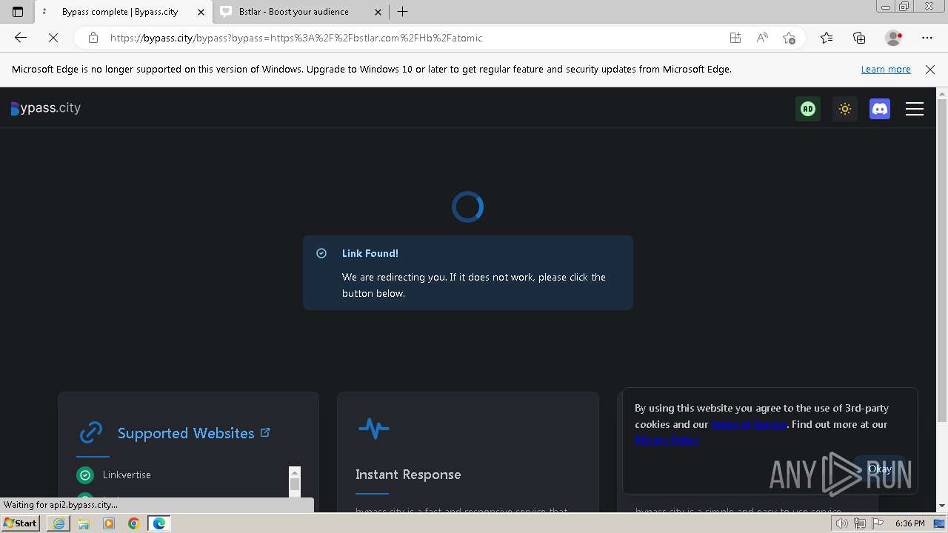The width and height of the screenshot is (948, 533).
Task: Go back to previous page
Action: tap(21, 38)
